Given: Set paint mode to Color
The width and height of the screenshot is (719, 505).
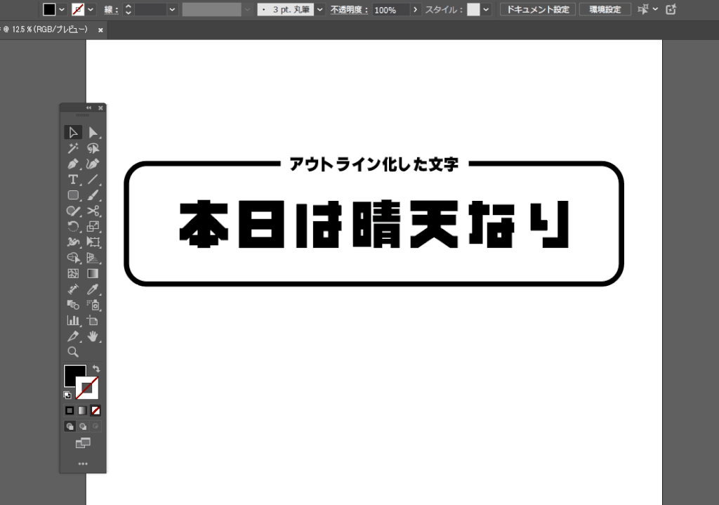Looking at the screenshot, I should [70, 410].
